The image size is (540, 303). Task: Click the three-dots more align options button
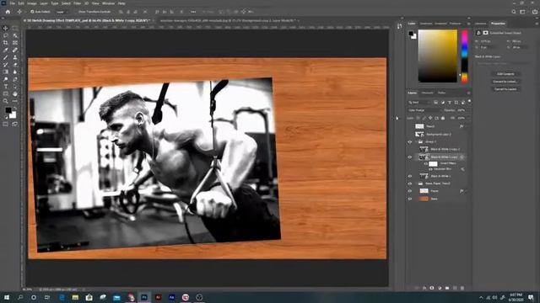(x=193, y=12)
